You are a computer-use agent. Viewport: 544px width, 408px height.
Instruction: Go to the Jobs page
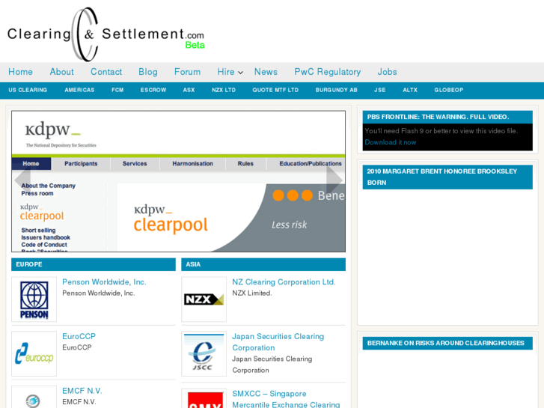tap(387, 72)
